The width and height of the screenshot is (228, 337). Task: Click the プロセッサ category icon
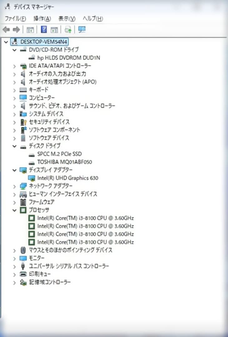pos(23,210)
